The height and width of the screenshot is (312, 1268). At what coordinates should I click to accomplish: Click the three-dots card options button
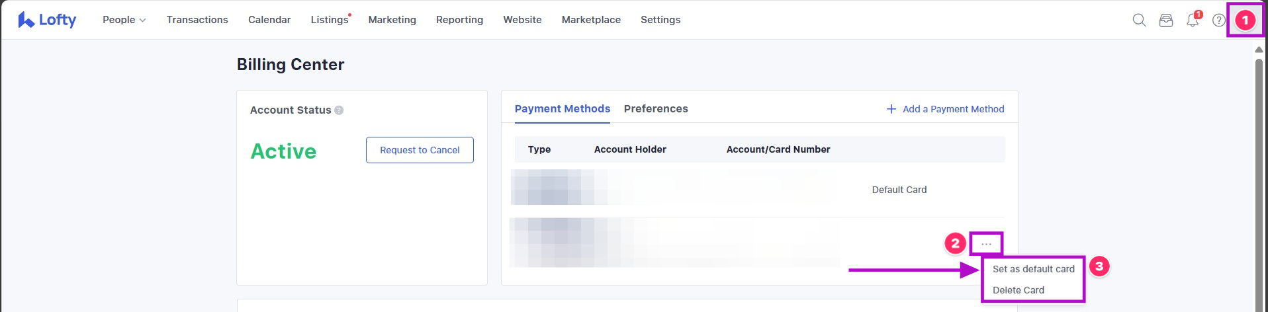(x=986, y=244)
